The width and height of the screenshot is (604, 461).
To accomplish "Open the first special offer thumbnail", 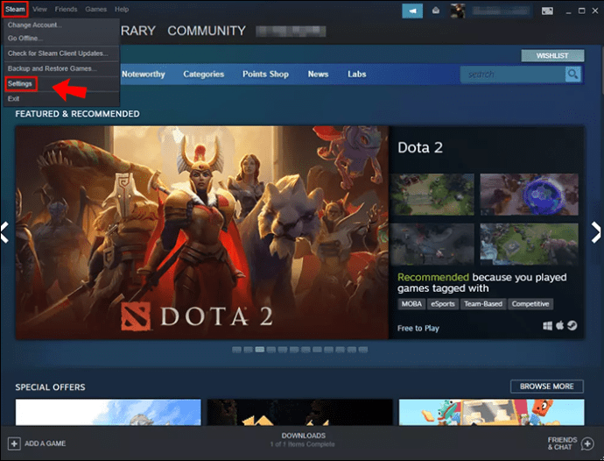I will 109,413.
